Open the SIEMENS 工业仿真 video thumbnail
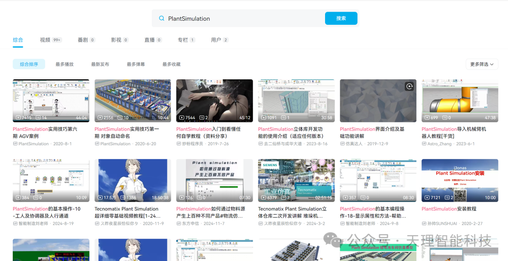The width and height of the screenshot is (508, 261). click(x=296, y=180)
